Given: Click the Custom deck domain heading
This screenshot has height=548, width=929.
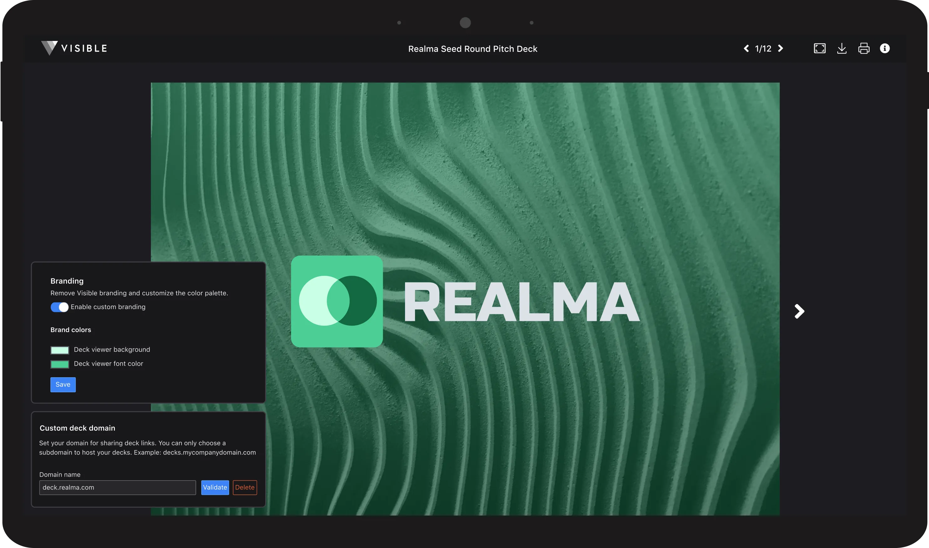Looking at the screenshot, I should pos(77,428).
